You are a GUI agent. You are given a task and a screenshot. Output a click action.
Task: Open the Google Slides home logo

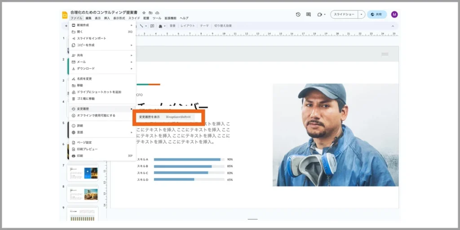pos(65,15)
